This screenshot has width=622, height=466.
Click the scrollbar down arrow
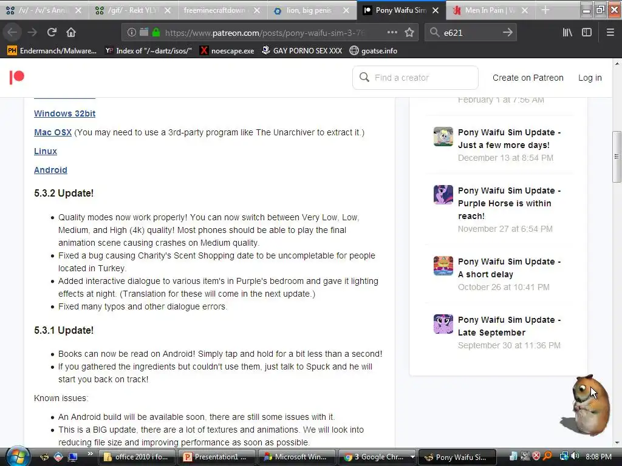tap(617, 442)
